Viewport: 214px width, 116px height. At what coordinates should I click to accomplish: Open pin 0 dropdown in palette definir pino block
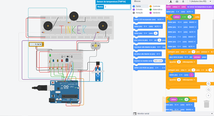[145, 26]
